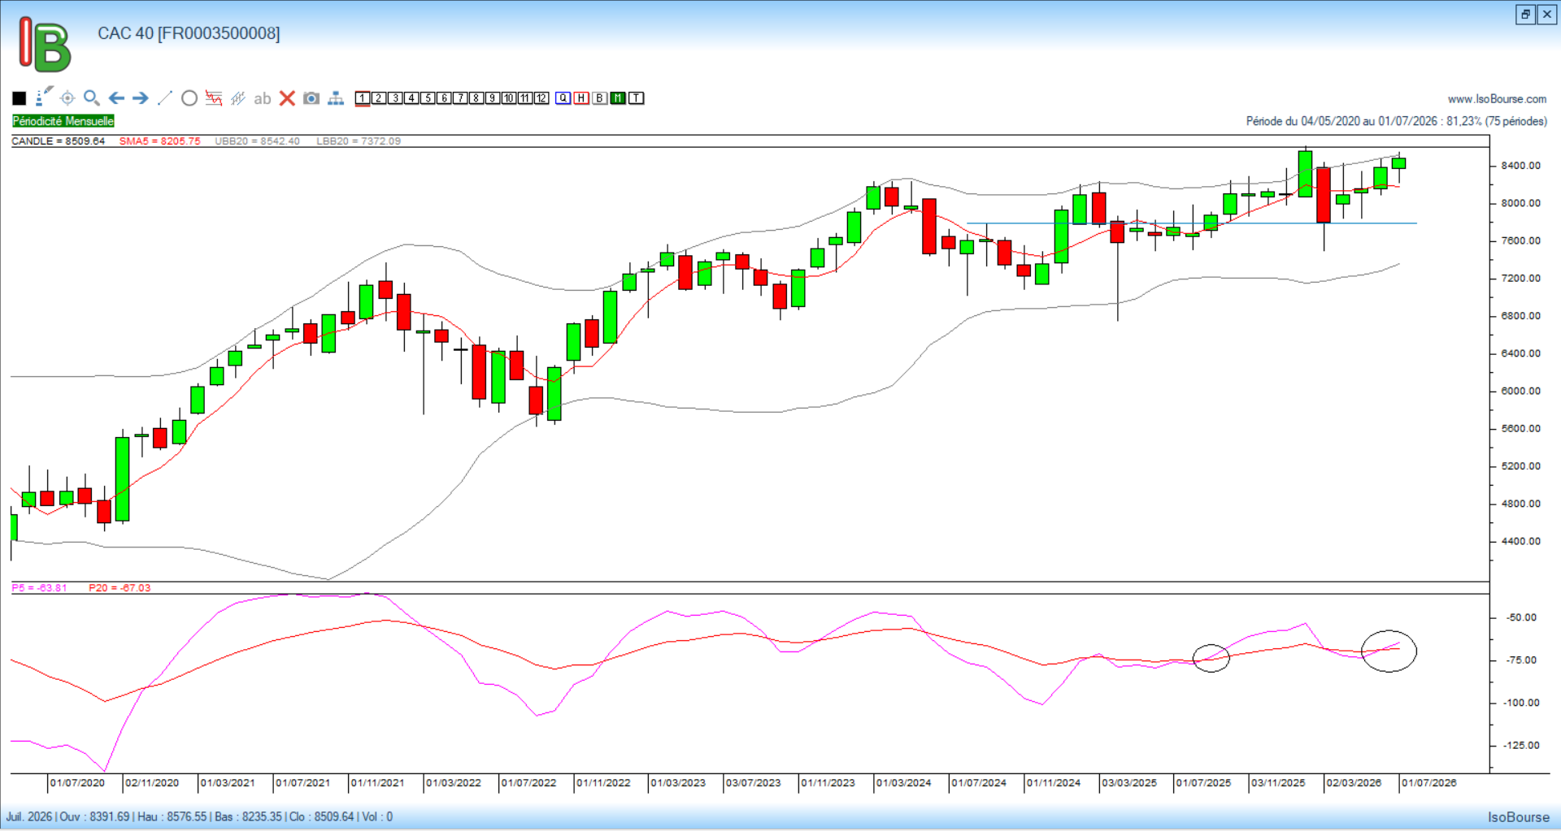
Task: Select numbered box 12
Action: click(x=541, y=98)
